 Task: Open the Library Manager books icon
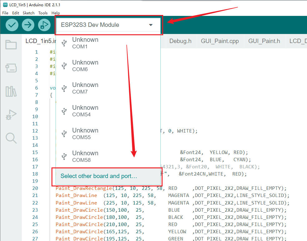[x=11, y=91]
